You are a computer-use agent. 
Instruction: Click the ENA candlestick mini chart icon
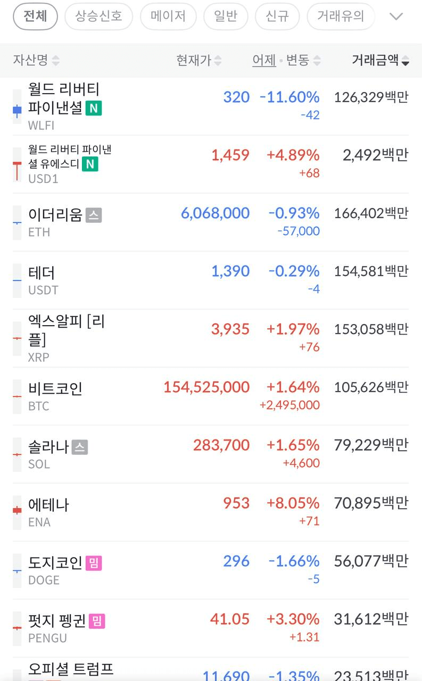tap(17, 510)
